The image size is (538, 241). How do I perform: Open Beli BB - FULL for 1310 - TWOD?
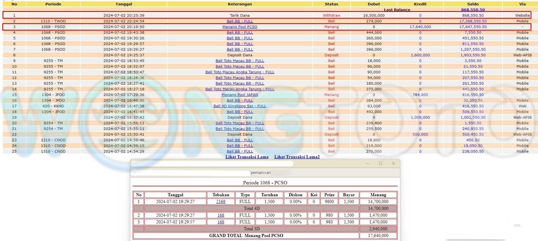(240, 21)
